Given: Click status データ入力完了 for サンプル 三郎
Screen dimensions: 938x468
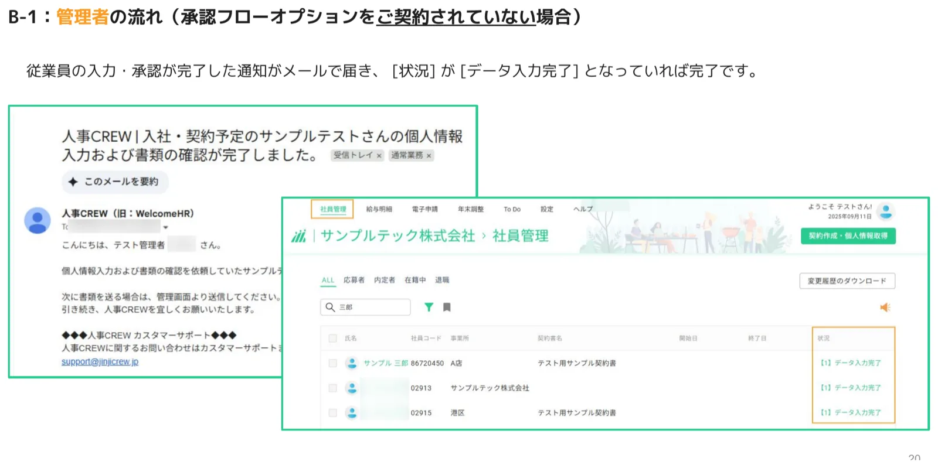Looking at the screenshot, I should (851, 363).
